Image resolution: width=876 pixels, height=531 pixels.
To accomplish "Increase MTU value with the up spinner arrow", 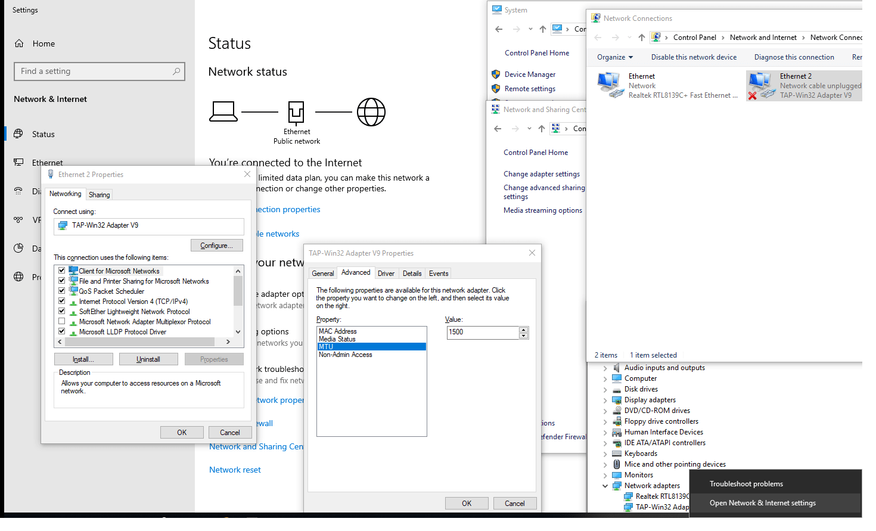I will pyautogui.click(x=524, y=330).
